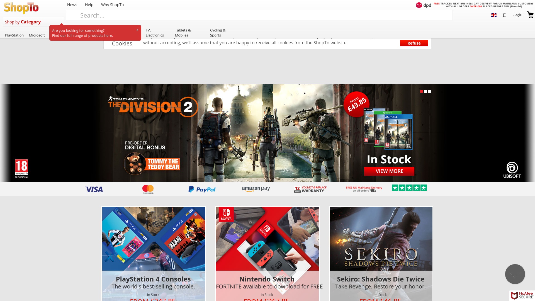Screen dimensions: 535x301
Task: Click the McAfee Secure badge
Action: point(522,295)
